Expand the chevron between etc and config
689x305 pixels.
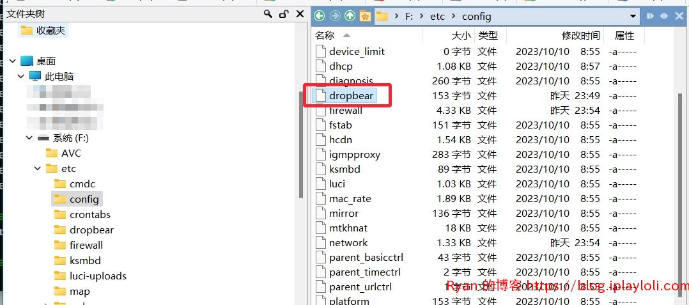pyautogui.click(x=454, y=17)
